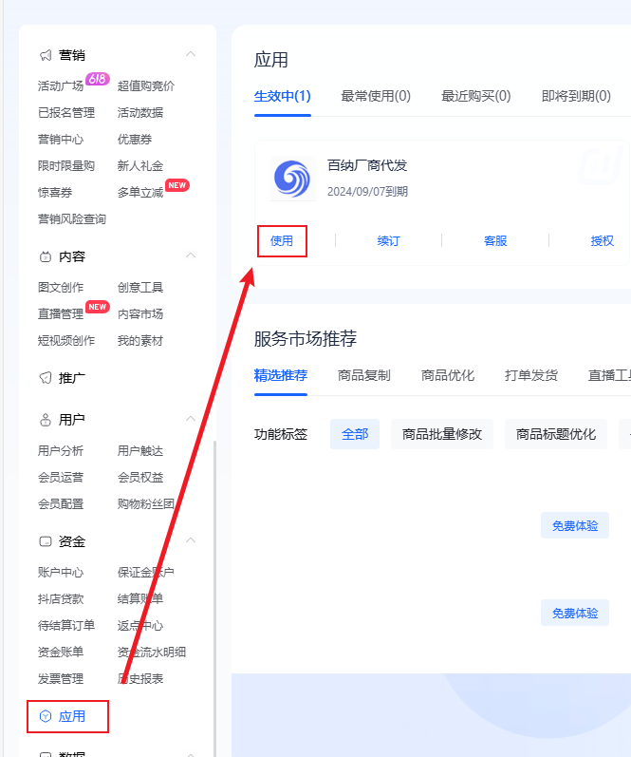Screen dimensions: 631x757
Task: Switch to the 最近购买(0) tab
Action: coord(476,96)
